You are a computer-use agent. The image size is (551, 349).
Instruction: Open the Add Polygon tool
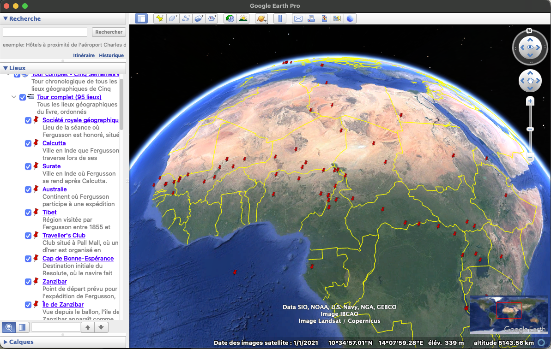[172, 18]
